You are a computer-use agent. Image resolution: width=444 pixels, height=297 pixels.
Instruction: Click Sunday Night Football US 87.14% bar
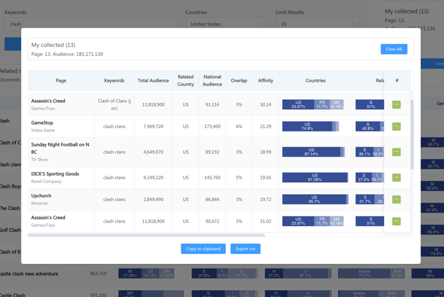click(311, 152)
